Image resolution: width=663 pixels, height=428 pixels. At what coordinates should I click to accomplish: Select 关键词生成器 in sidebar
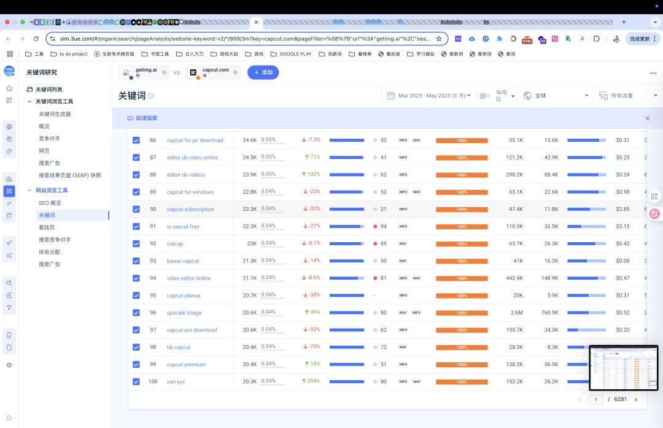(x=55, y=114)
